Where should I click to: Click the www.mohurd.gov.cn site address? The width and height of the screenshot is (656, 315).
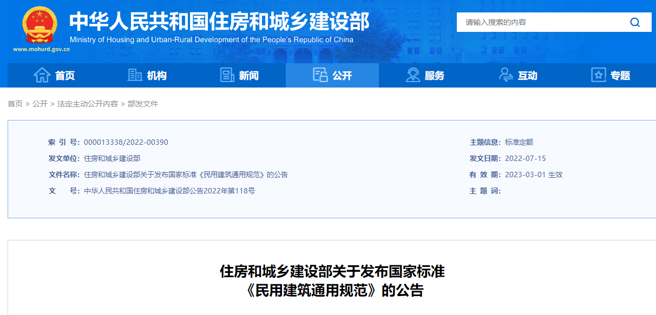(42, 49)
